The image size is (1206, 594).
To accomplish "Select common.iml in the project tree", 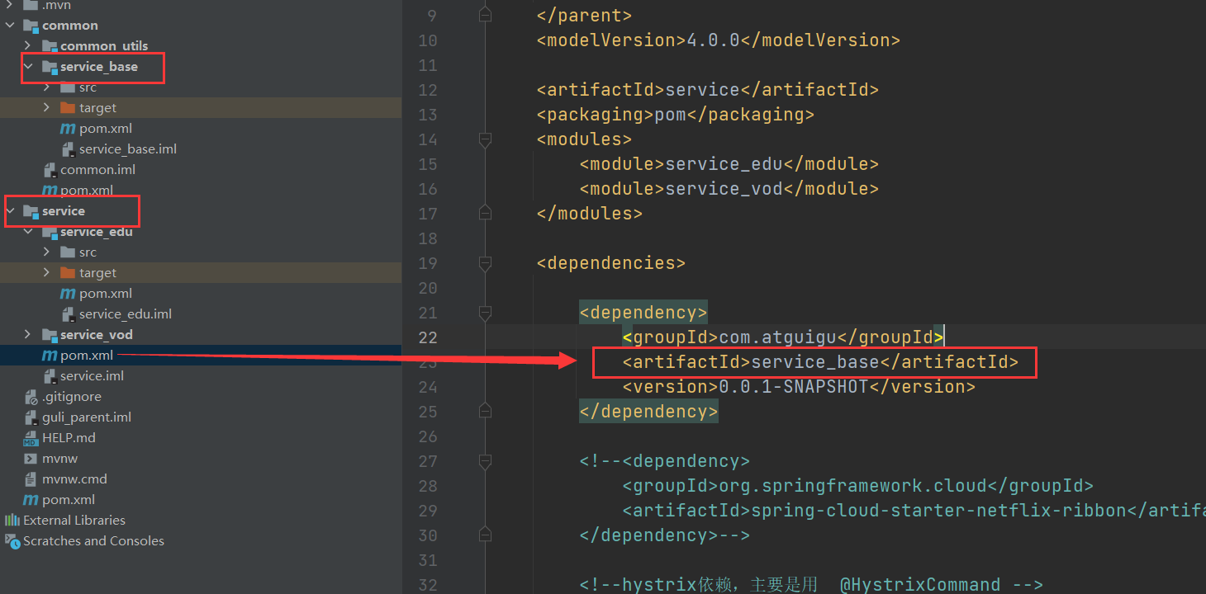I will [x=97, y=170].
